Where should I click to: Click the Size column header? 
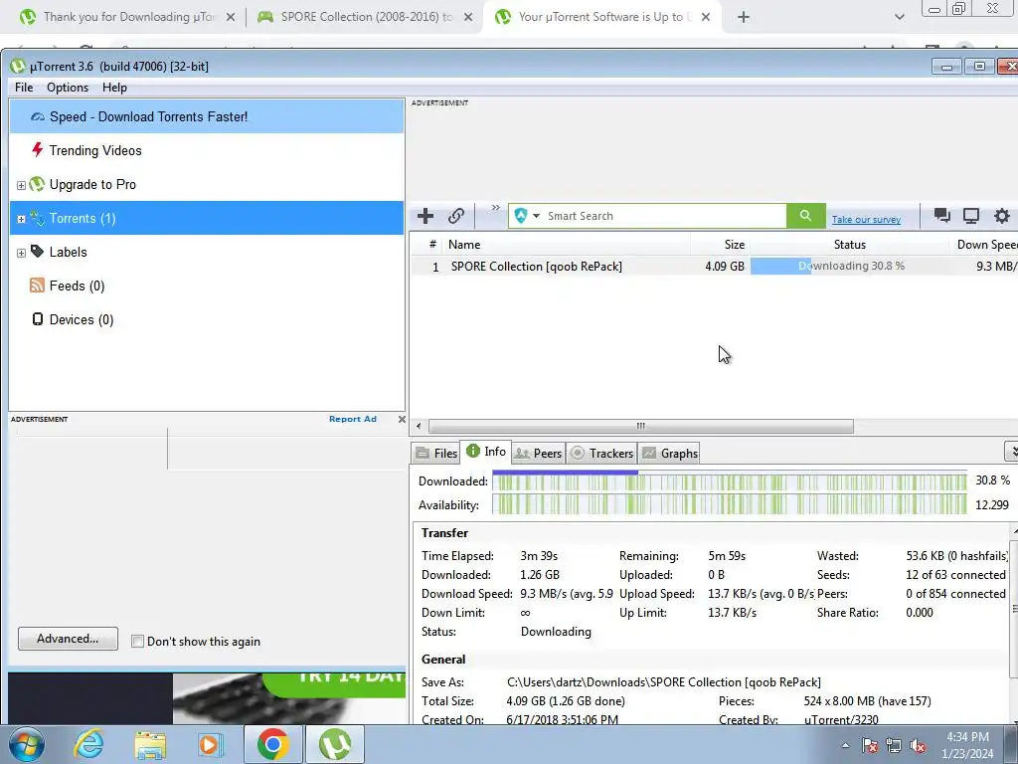[x=721, y=245]
